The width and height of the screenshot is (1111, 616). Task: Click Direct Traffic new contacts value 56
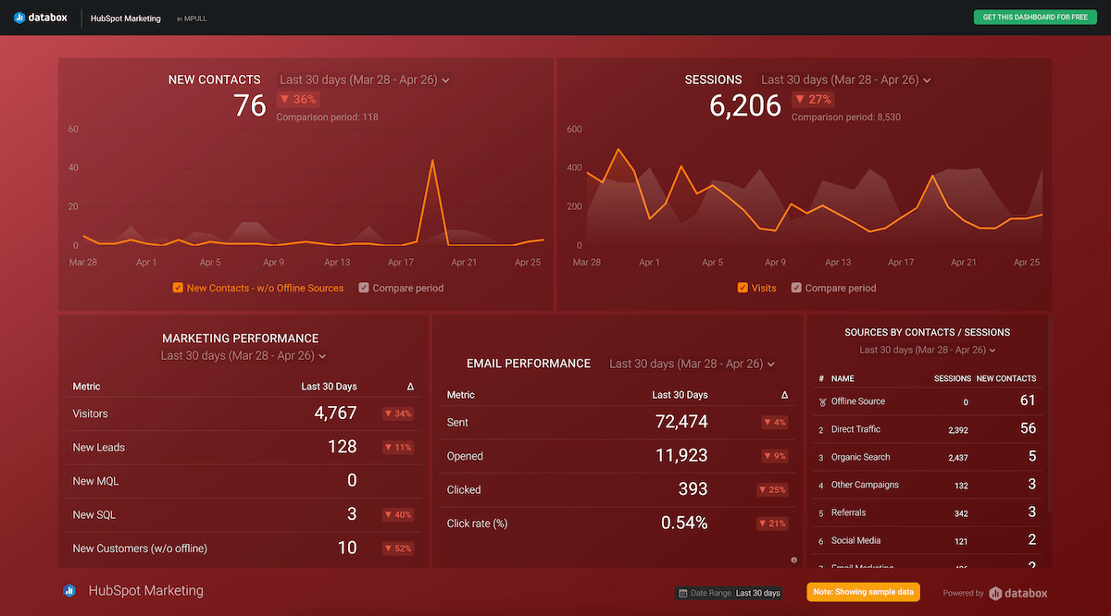pyautogui.click(x=1028, y=428)
